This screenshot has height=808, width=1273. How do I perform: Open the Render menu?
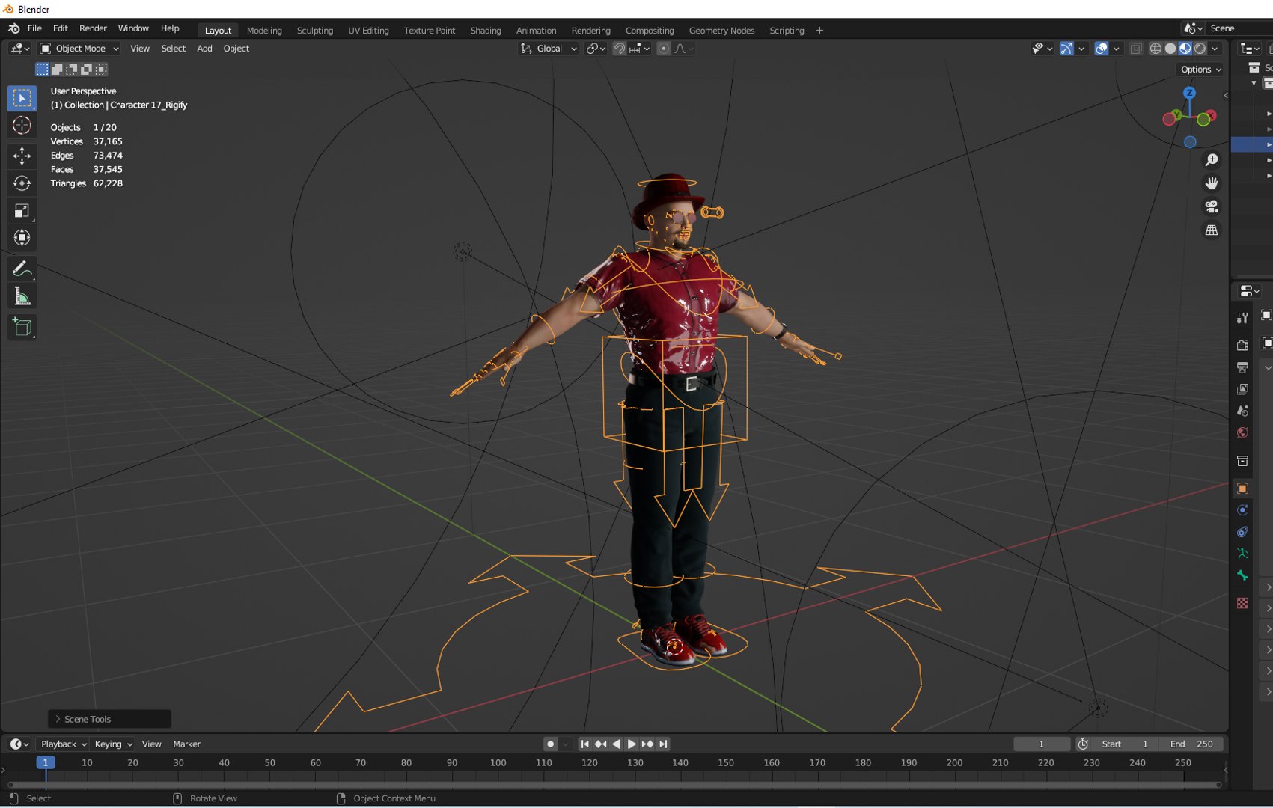(93, 28)
